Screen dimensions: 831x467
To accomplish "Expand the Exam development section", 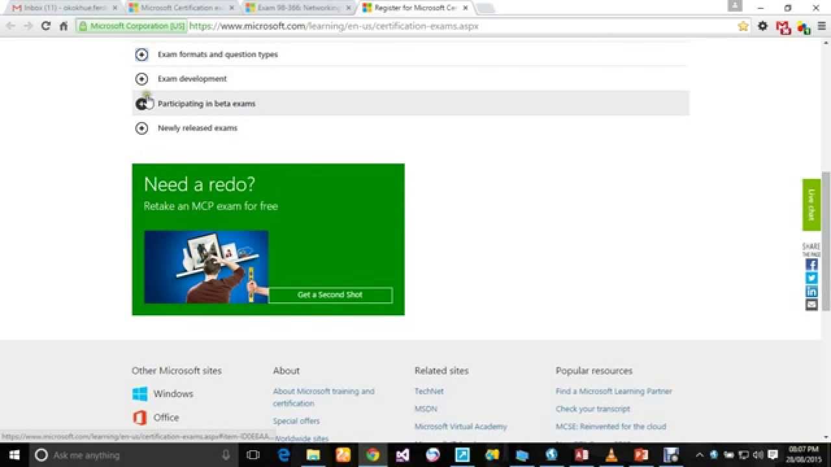I will pyautogui.click(x=142, y=79).
